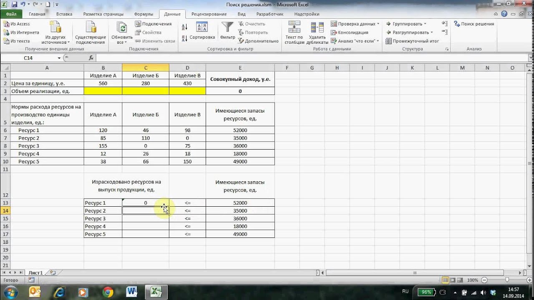Switch to Вставка ribbon tab
The width and height of the screenshot is (534, 300).
(x=64, y=14)
